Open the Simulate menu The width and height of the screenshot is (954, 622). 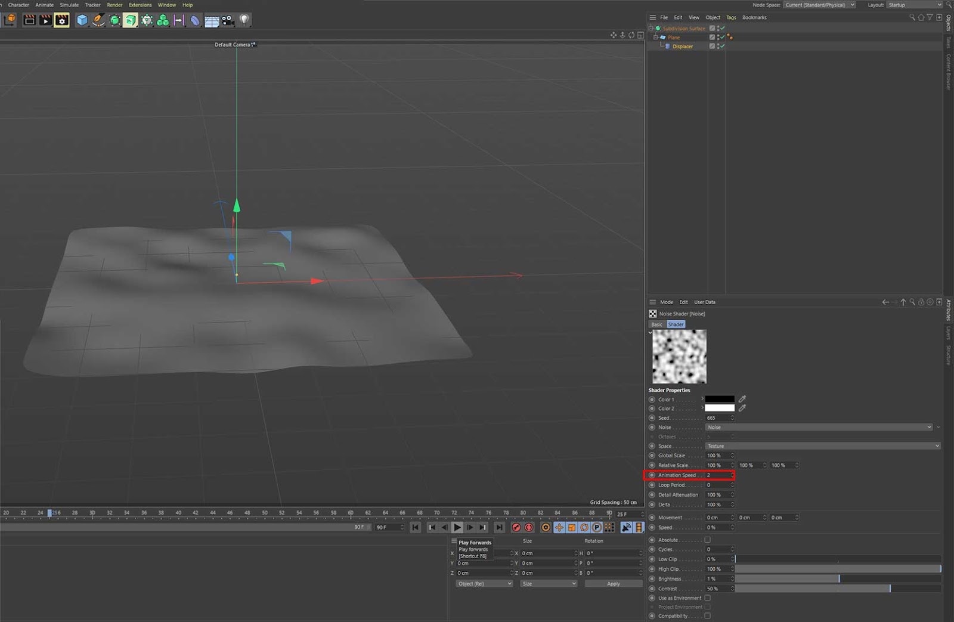point(69,5)
